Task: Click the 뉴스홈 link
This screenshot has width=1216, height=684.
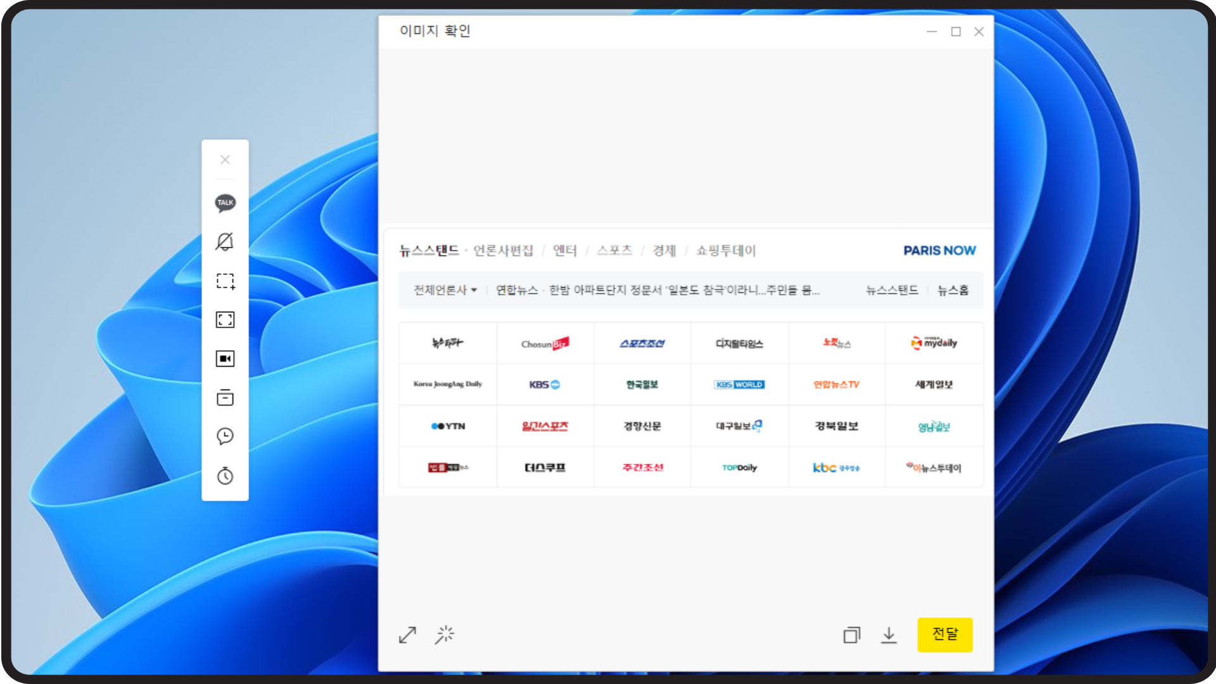Action: tap(953, 290)
